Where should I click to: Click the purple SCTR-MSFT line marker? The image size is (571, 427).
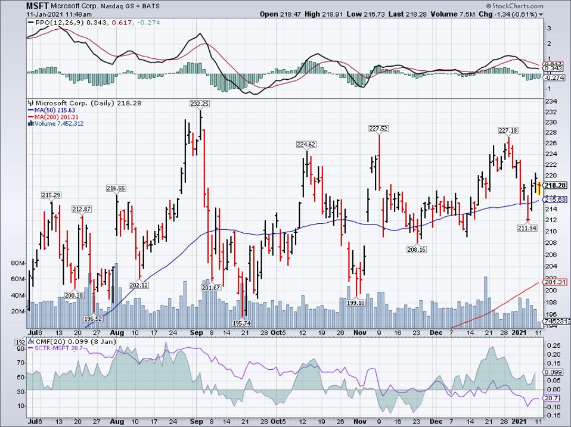tap(30, 348)
